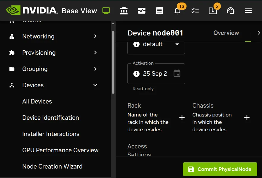This screenshot has height=178, width=262.
Task: Open the monitoring pulse icon
Action: point(142,11)
